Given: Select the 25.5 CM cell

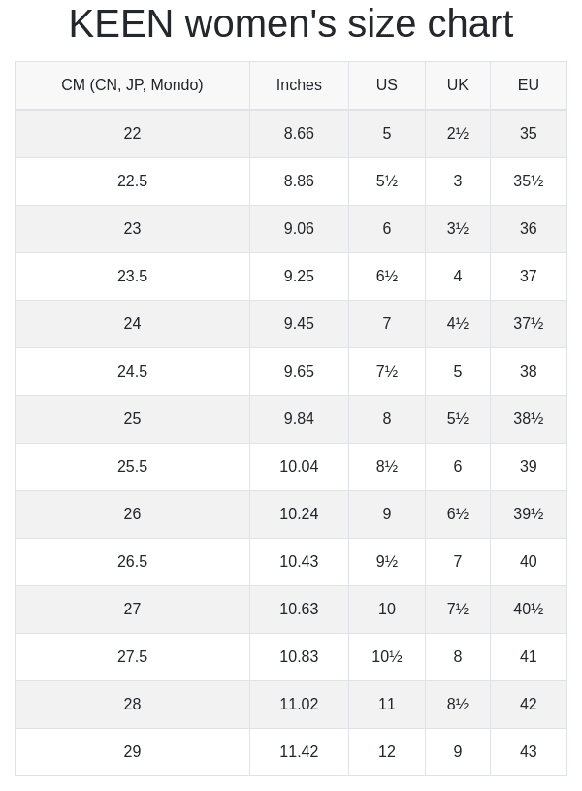Looking at the screenshot, I should point(132,467).
